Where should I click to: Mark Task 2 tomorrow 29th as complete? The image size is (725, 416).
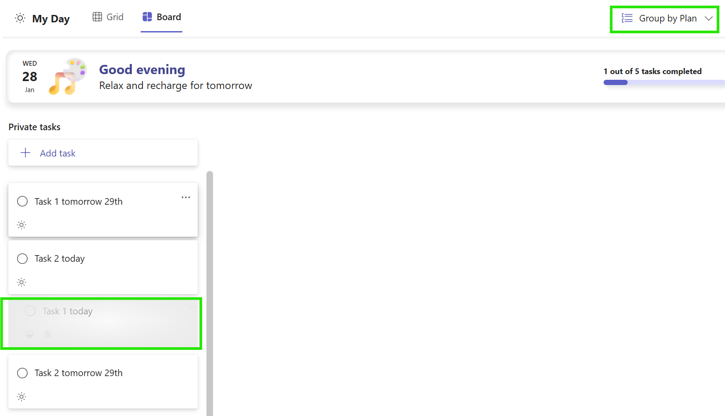(22, 373)
